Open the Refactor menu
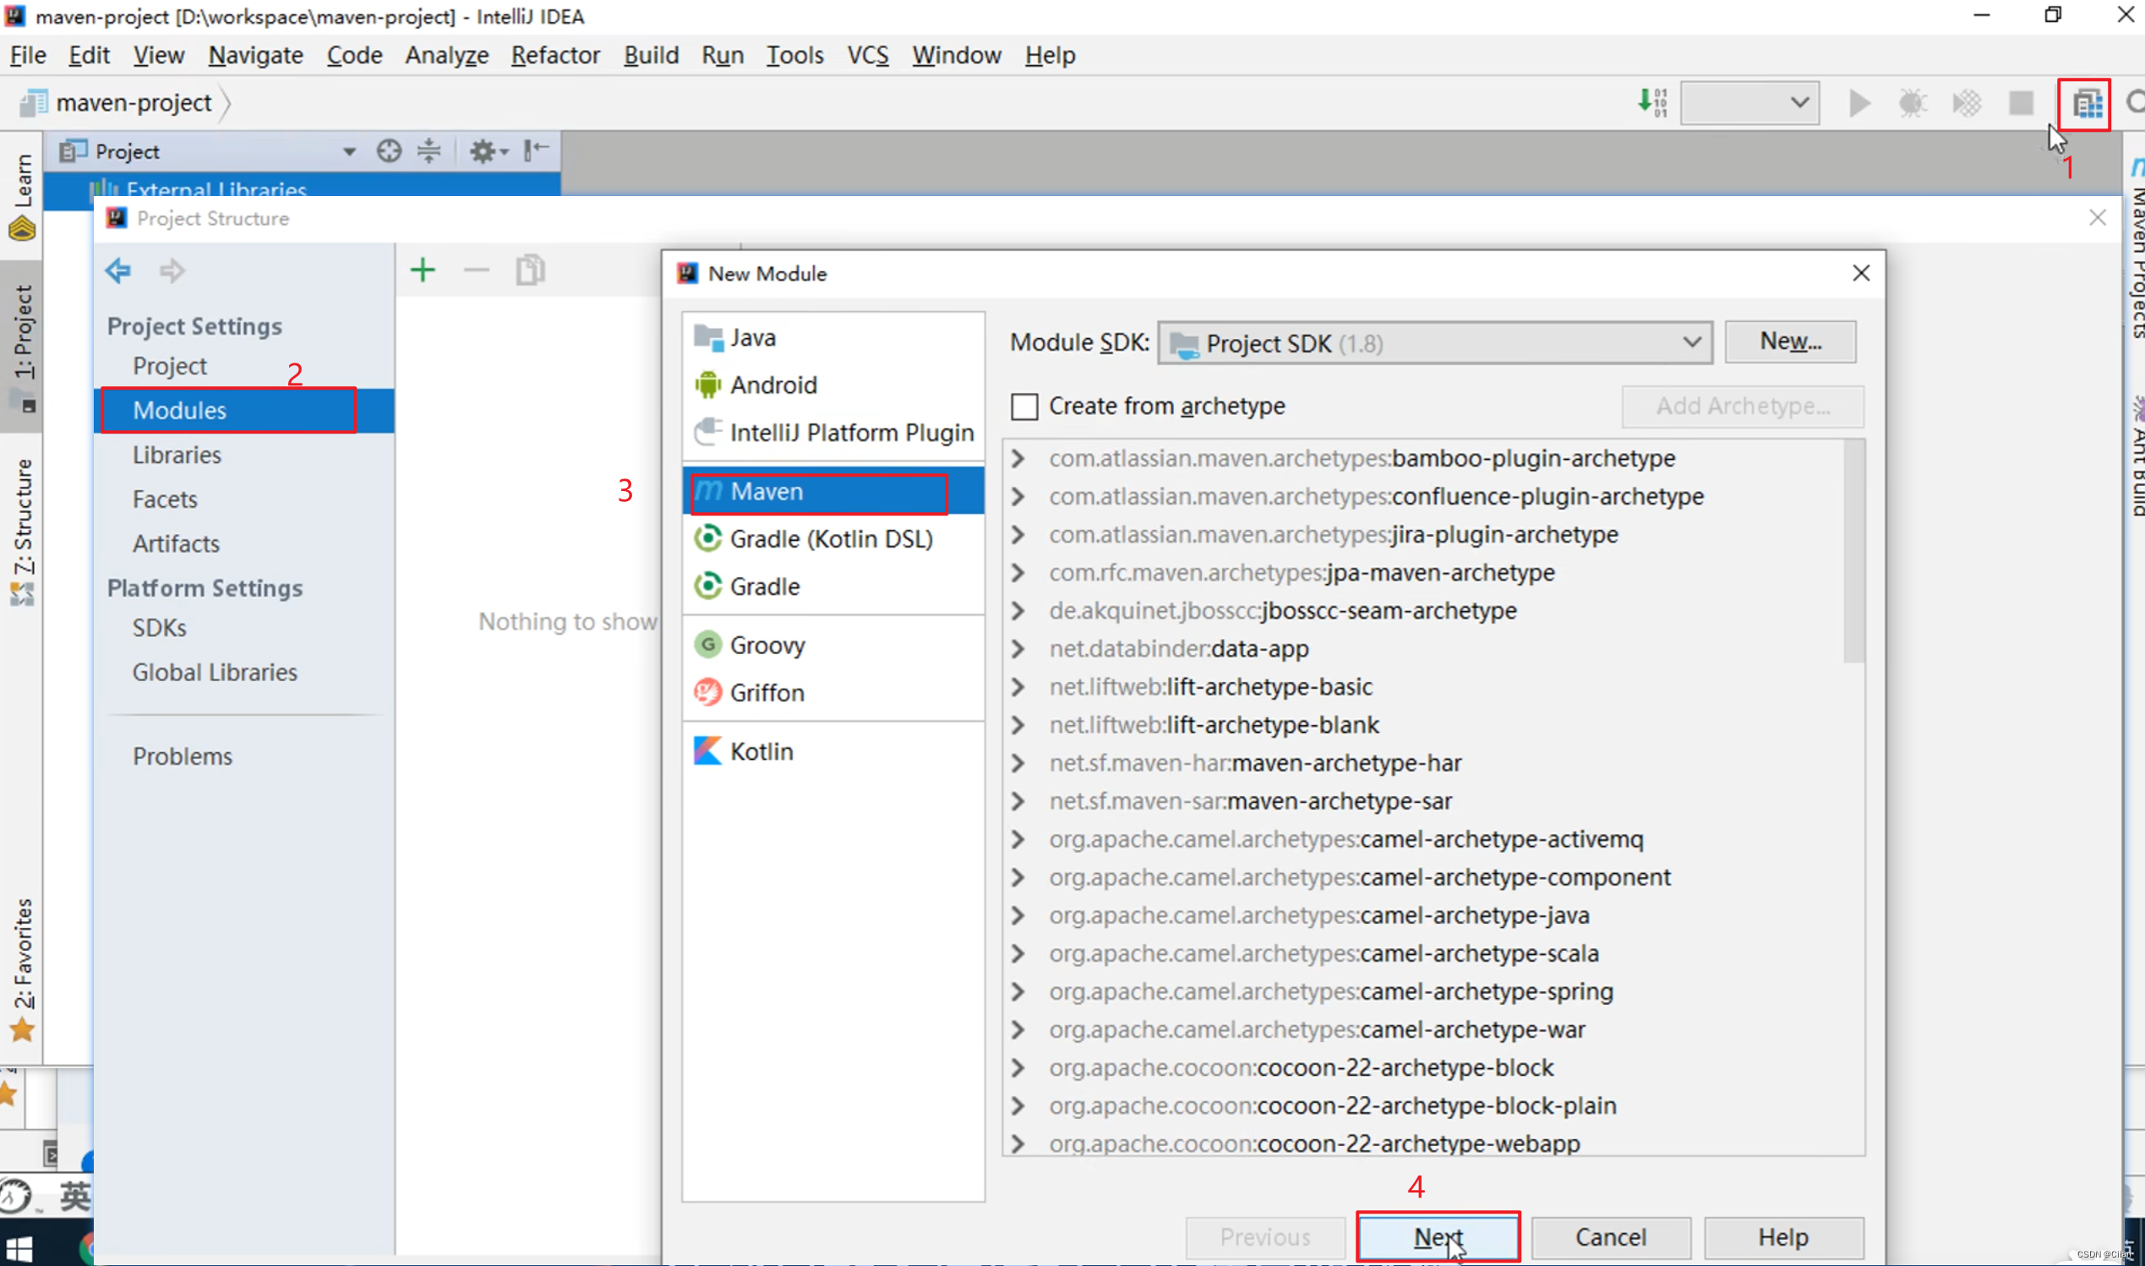 coord(556,56)
